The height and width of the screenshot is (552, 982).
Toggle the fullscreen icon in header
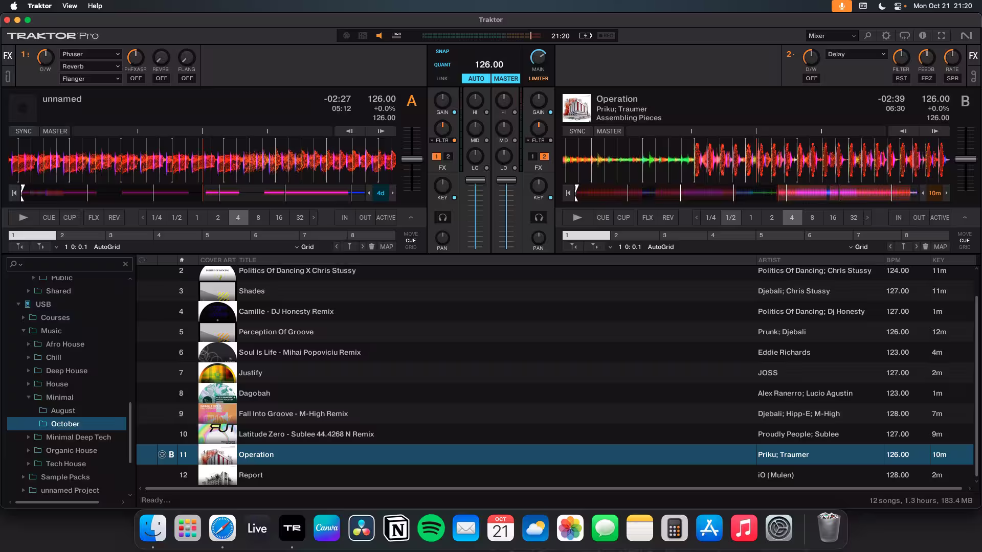coord(941,36)
